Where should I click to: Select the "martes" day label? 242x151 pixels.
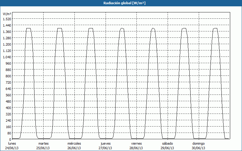(43, 143)
